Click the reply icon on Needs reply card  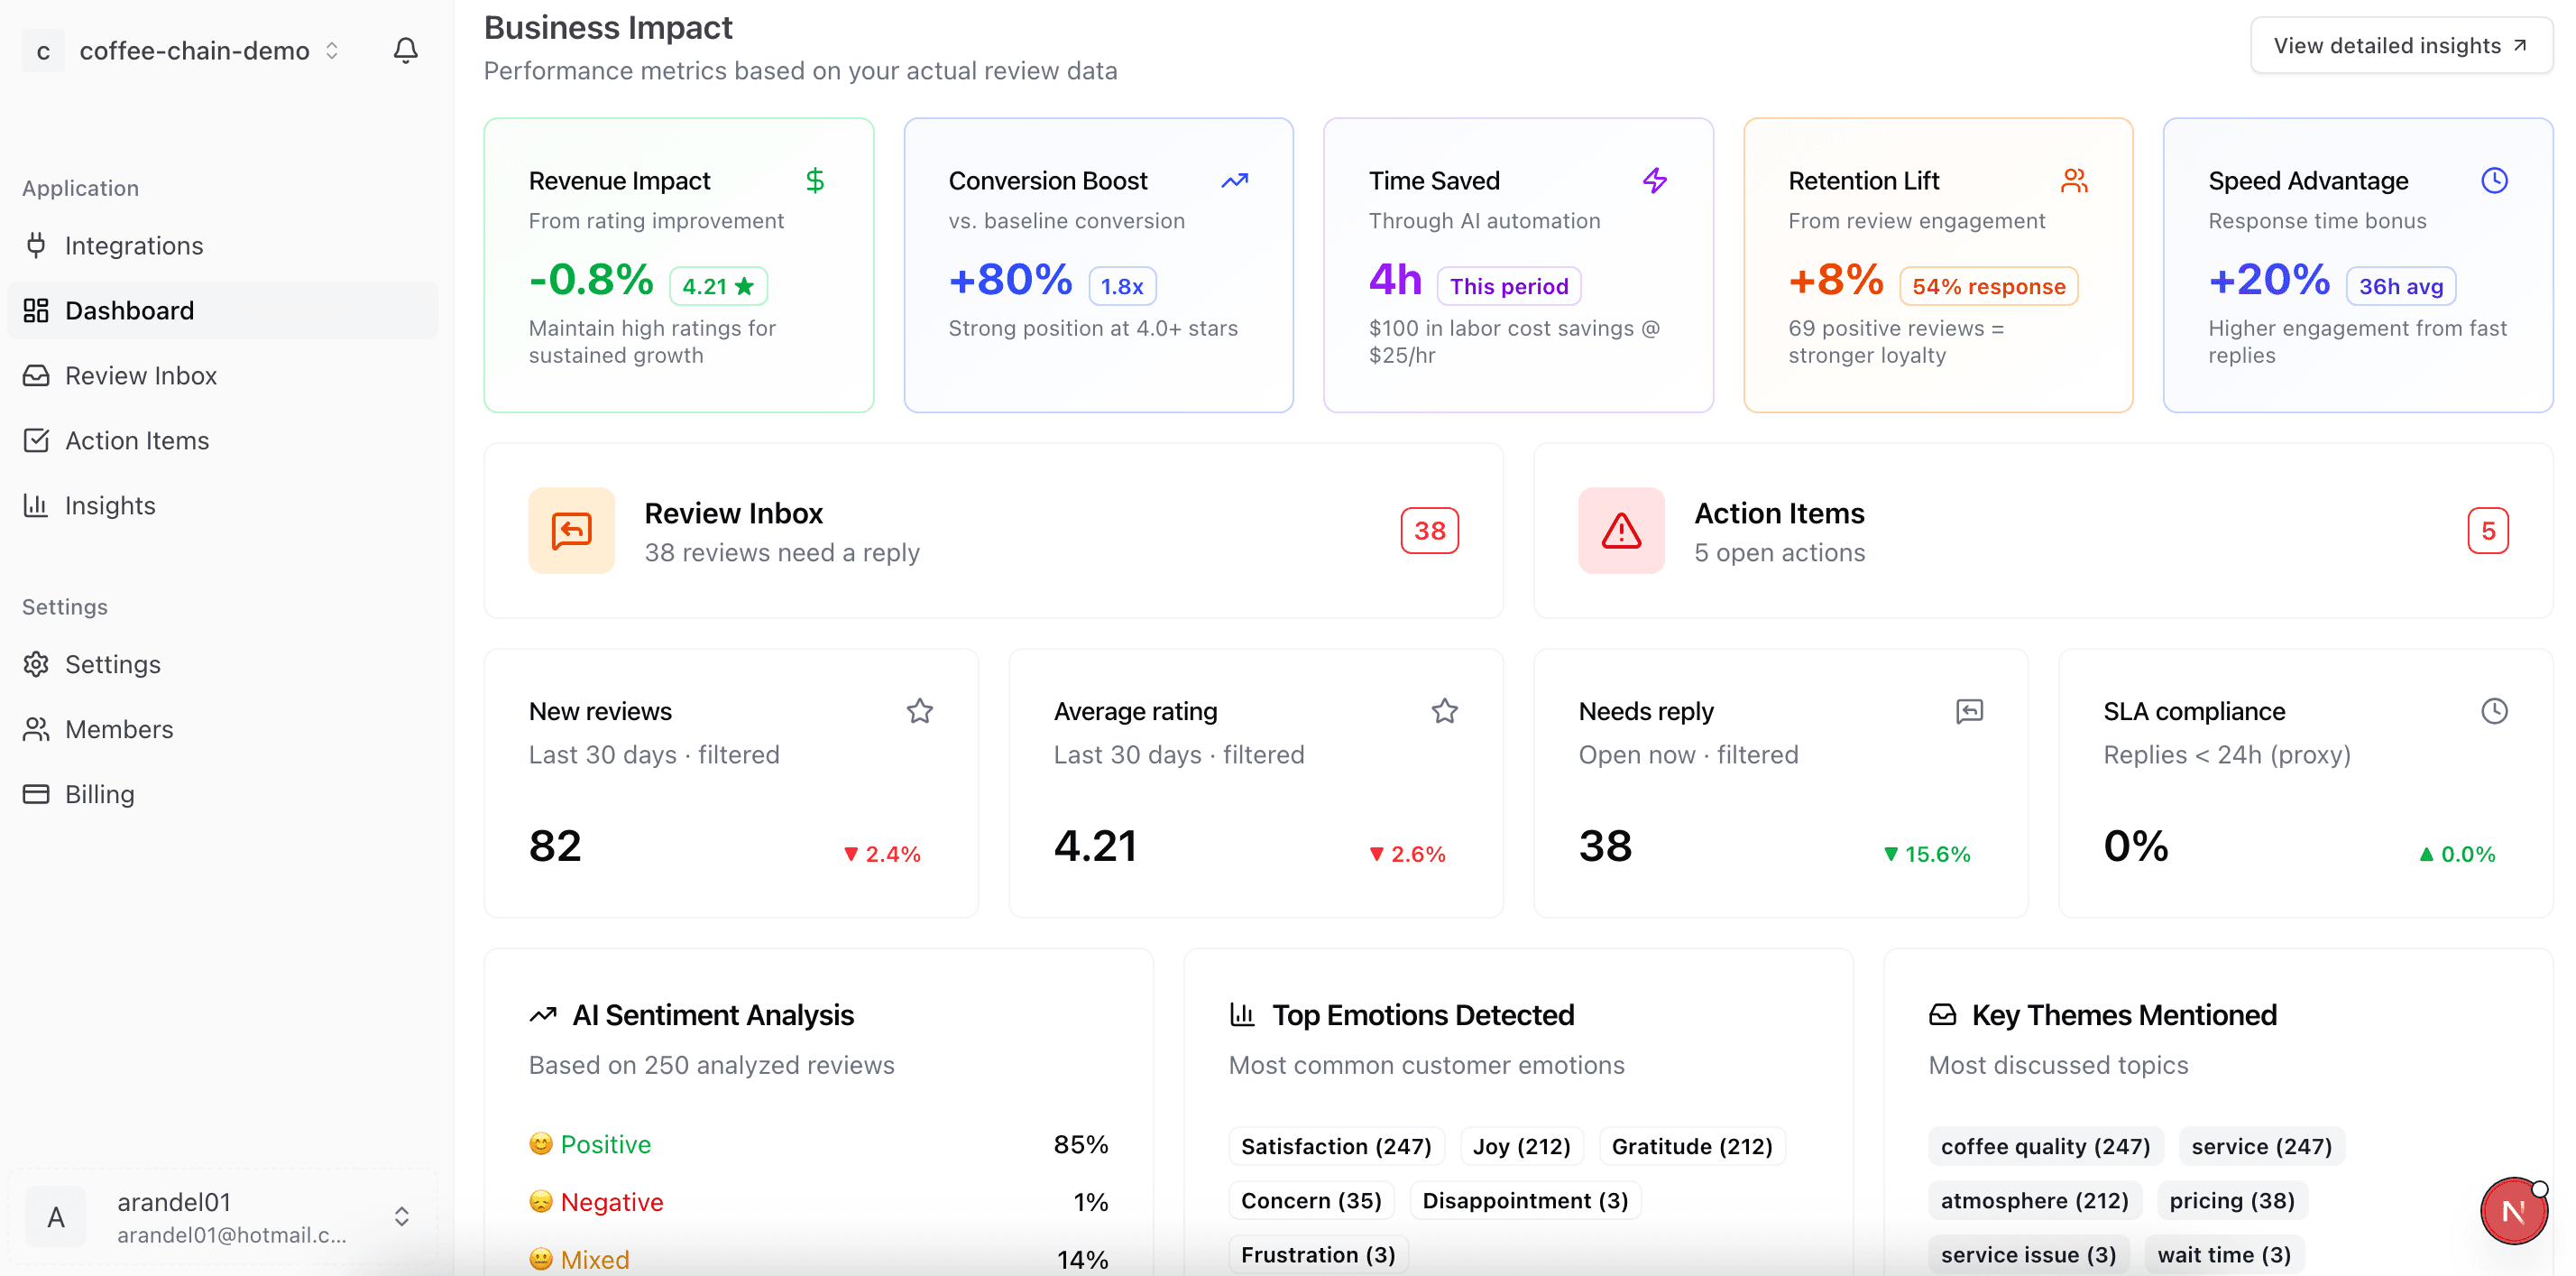[1969, 710]
